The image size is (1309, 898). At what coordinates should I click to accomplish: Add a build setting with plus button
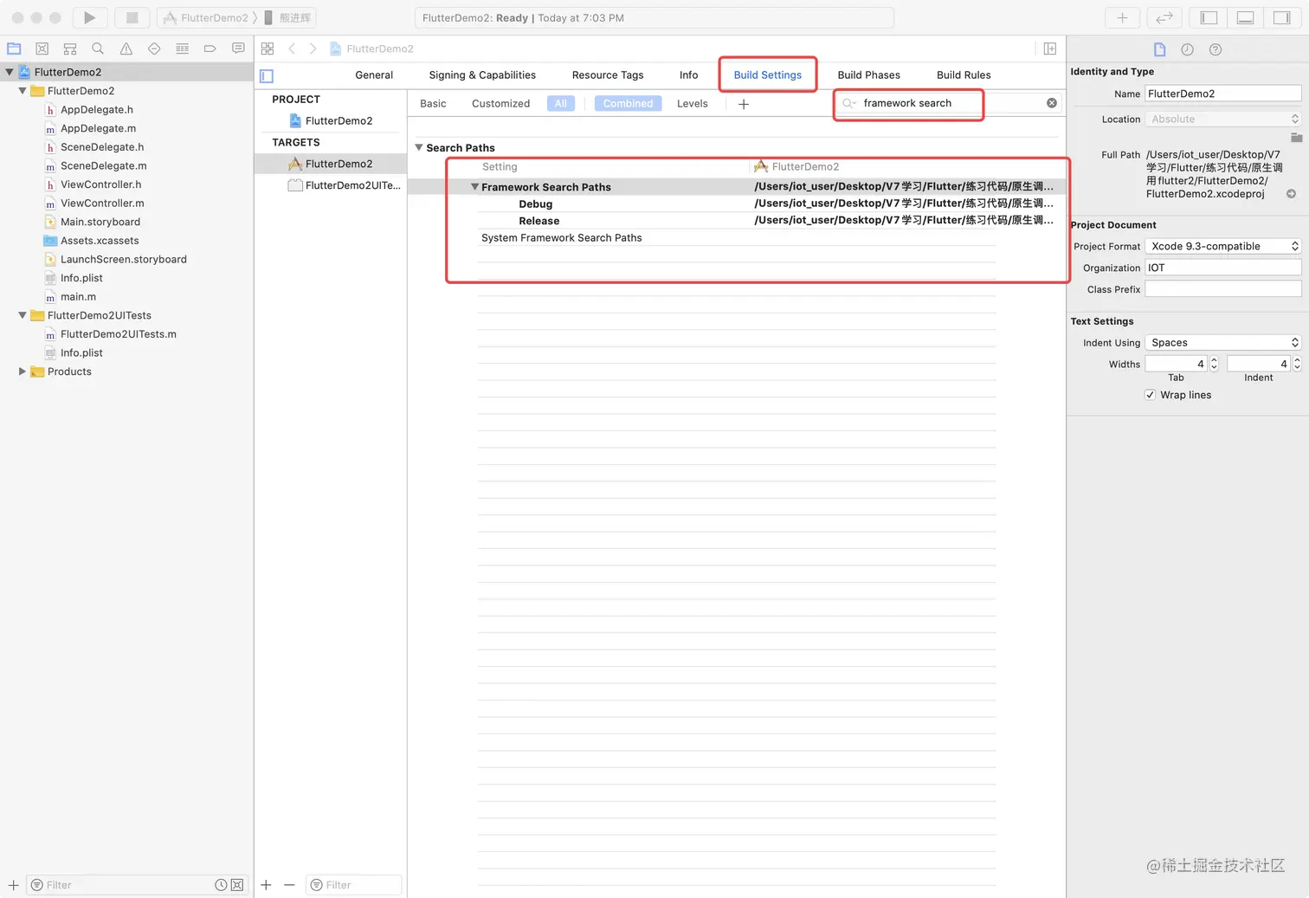(x=744, y=104)
